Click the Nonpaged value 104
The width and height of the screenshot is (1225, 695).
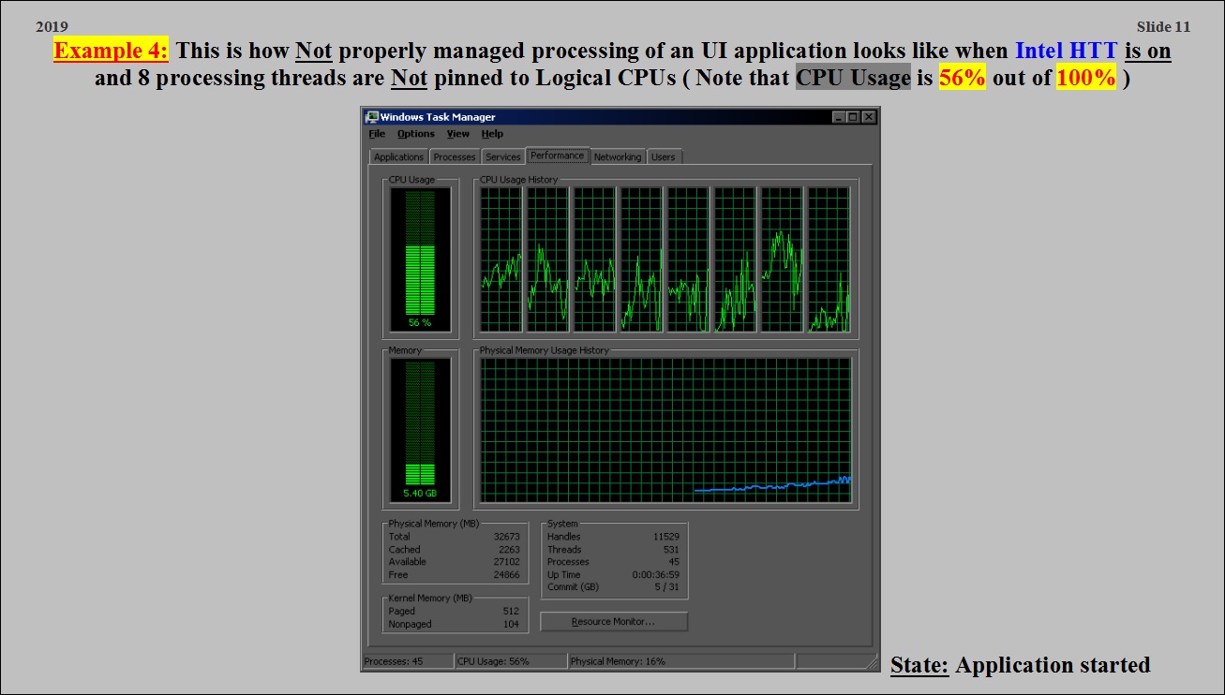point(511,624)
